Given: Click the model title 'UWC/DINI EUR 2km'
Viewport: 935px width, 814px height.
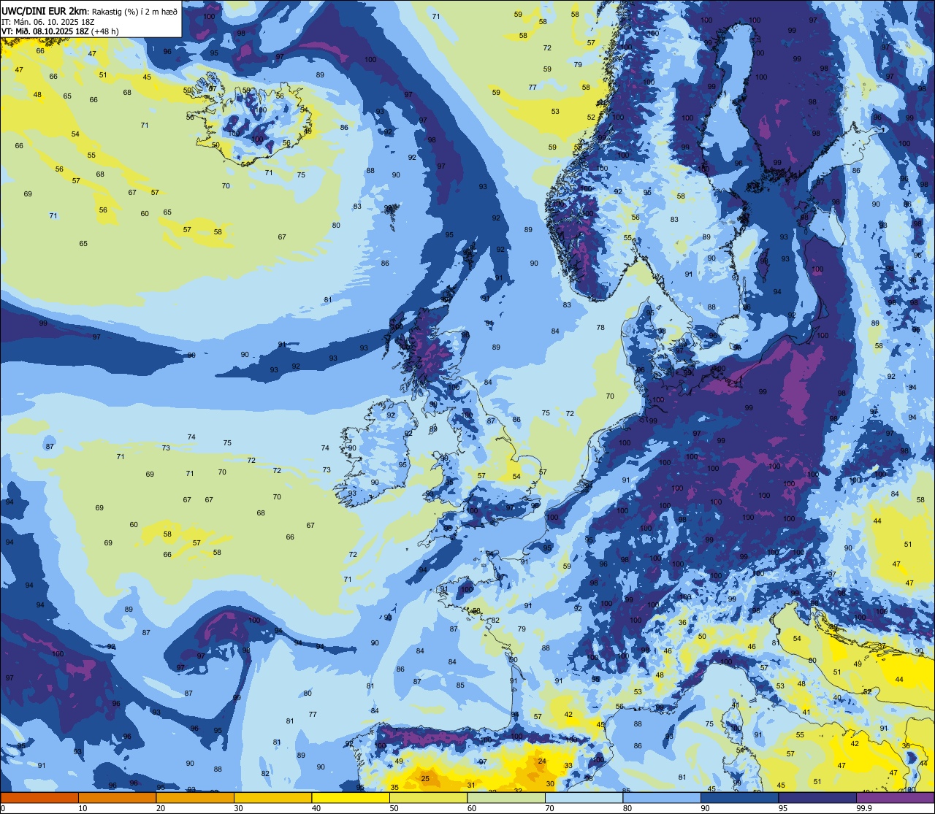Looking at the screenshot, I should point(45,10).
